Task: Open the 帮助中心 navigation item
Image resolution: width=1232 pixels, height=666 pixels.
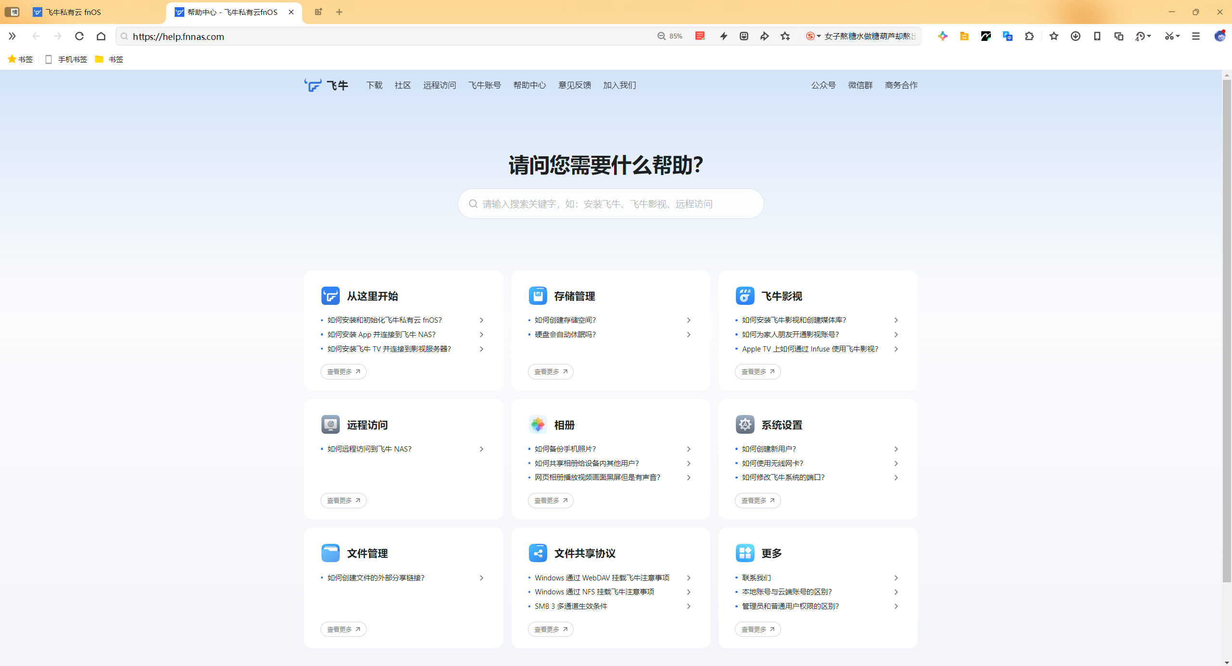Action: [529, 85]
